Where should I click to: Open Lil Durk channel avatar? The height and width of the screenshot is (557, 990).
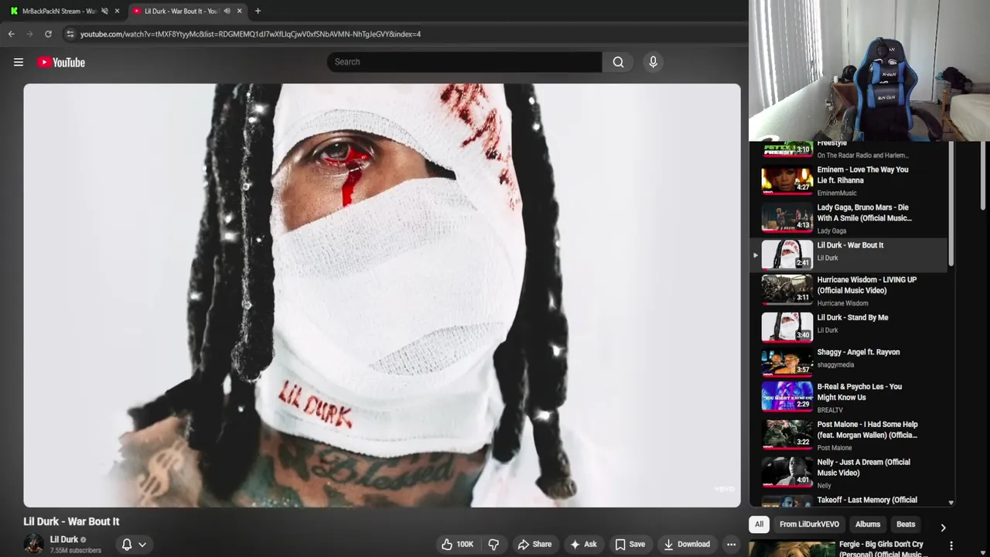tap(33, 544)
